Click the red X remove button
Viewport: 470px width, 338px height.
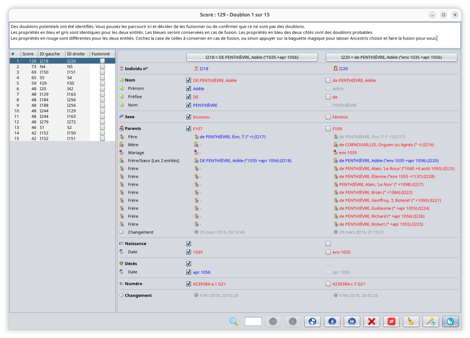pos(371,321)
